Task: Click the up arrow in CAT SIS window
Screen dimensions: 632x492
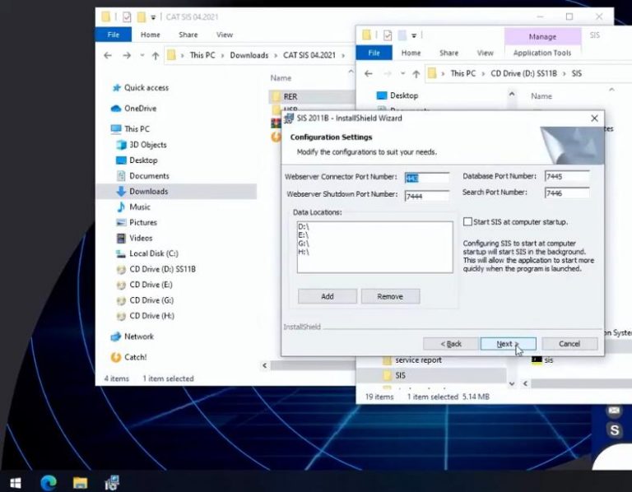Action: [x=156, y=55]
